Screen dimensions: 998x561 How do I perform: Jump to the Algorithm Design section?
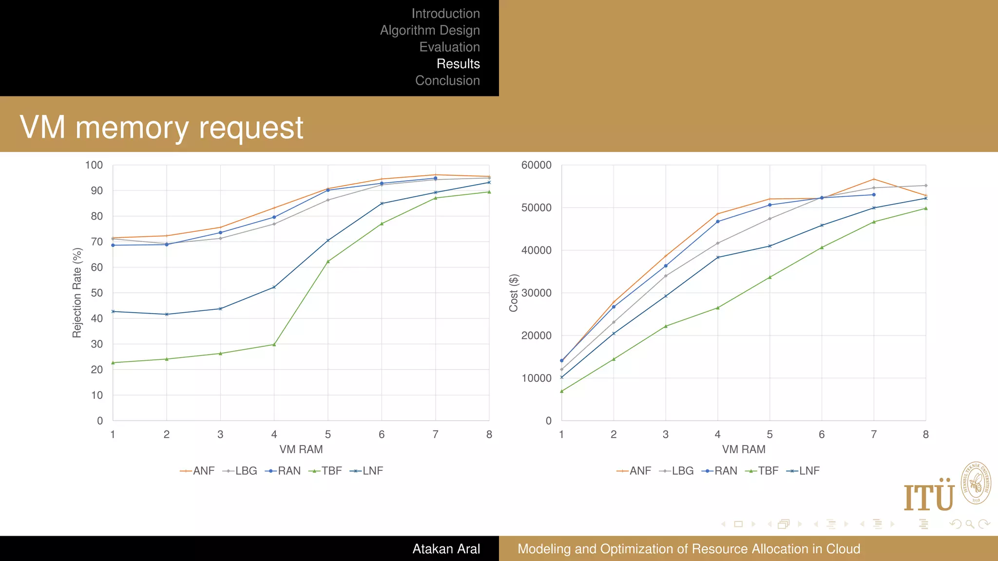tap(430, 30)
